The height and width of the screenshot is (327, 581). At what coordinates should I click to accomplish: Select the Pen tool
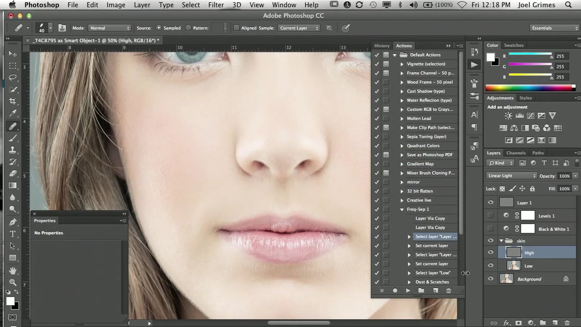tap(13, 222)
